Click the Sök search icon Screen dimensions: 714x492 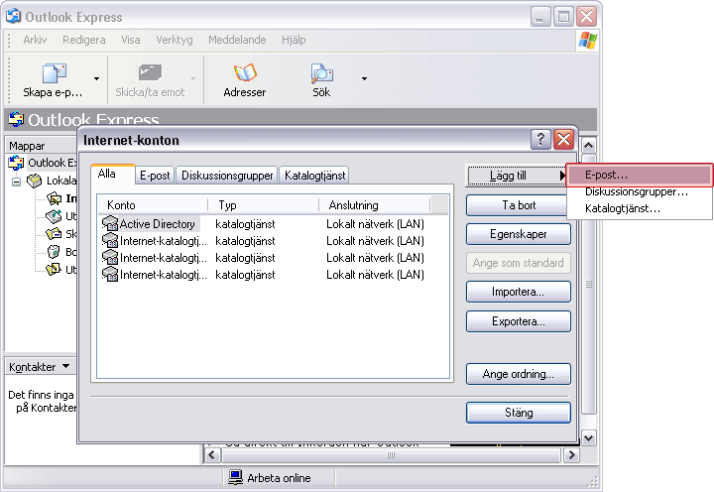[321, 73]
